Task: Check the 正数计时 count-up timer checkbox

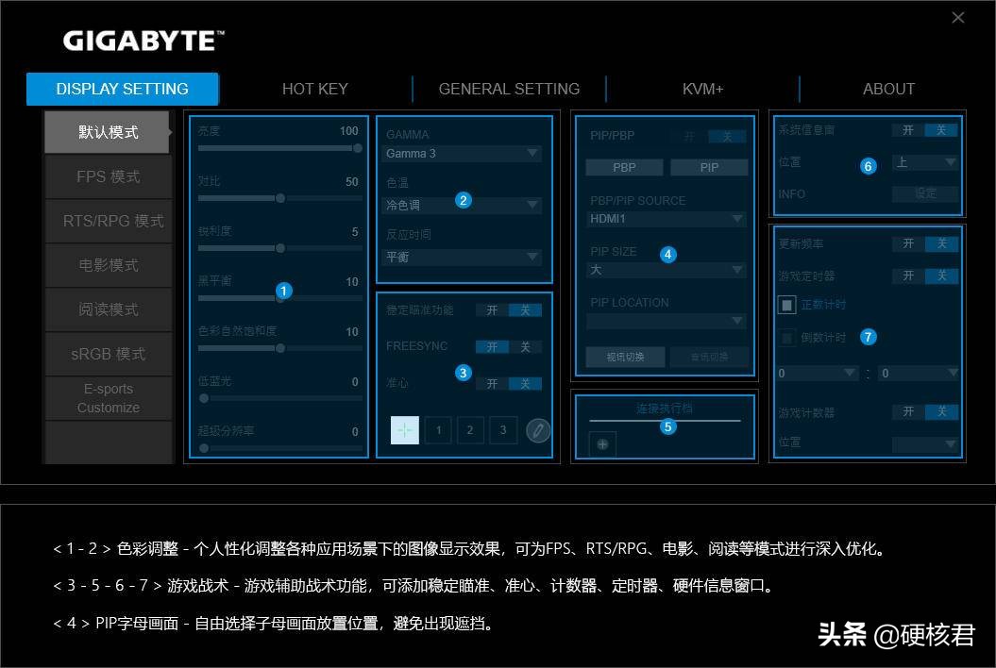Action: click(x=786, y=304)
